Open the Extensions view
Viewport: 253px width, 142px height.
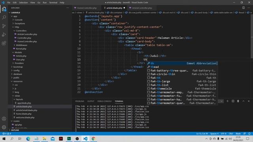4,43
